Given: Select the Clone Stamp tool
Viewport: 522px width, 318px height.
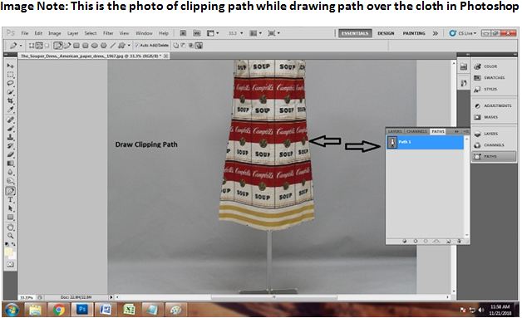Looking at the screenshot, I should tap(10, 137).
